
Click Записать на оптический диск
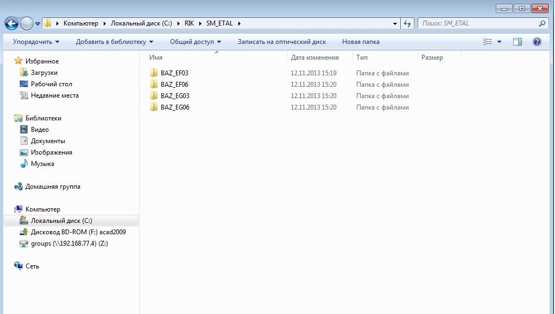pyautogui.click(x=281, y=42)
